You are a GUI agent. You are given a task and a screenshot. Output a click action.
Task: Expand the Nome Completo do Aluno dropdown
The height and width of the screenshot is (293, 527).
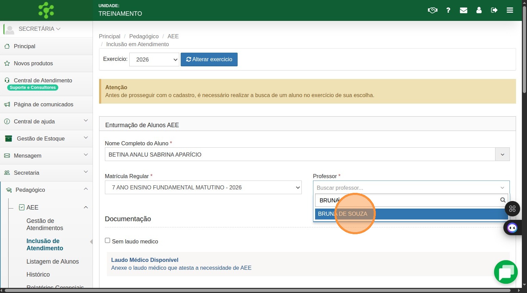click(x=502, y=155)
